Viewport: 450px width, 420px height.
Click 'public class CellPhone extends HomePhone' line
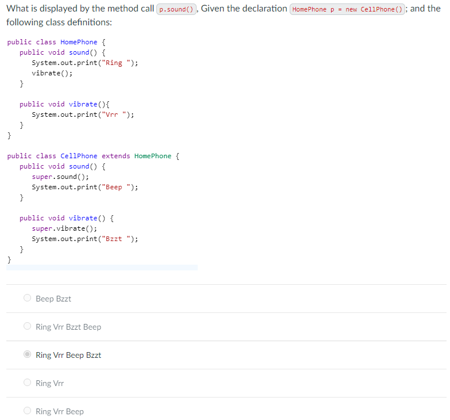pyautogui.click(x=93, y=156)
